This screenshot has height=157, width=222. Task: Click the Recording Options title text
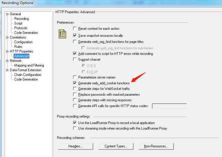click(x=17, y=3)
